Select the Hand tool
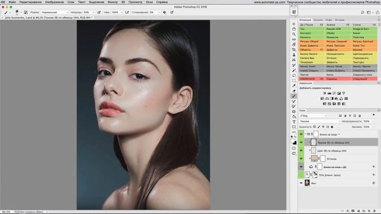 tap(293, 29)
